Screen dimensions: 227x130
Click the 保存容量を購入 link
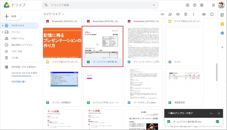coord(19,82)
